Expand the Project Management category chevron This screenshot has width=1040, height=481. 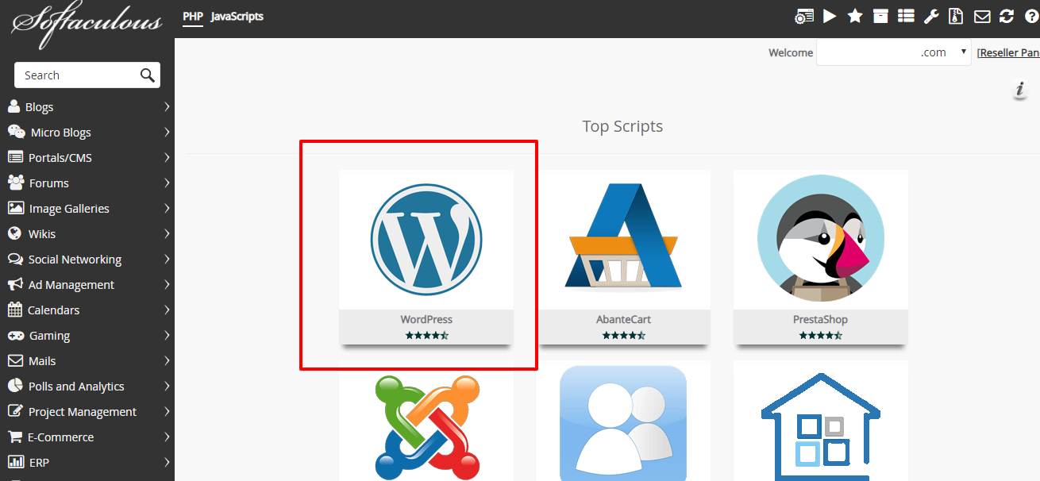(167, 411)
